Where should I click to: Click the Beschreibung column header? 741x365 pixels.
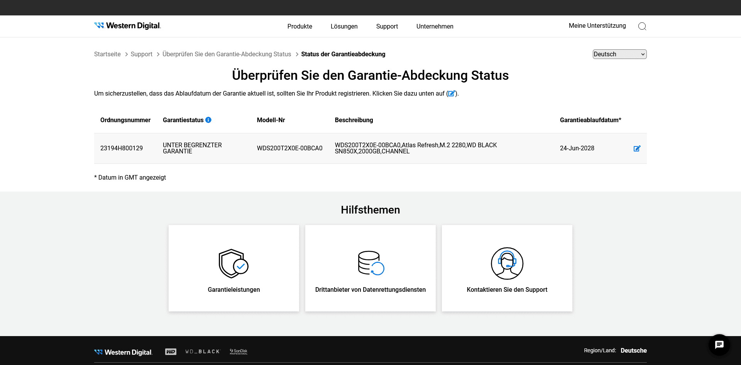pyautogui.click(x=354, y=120)
